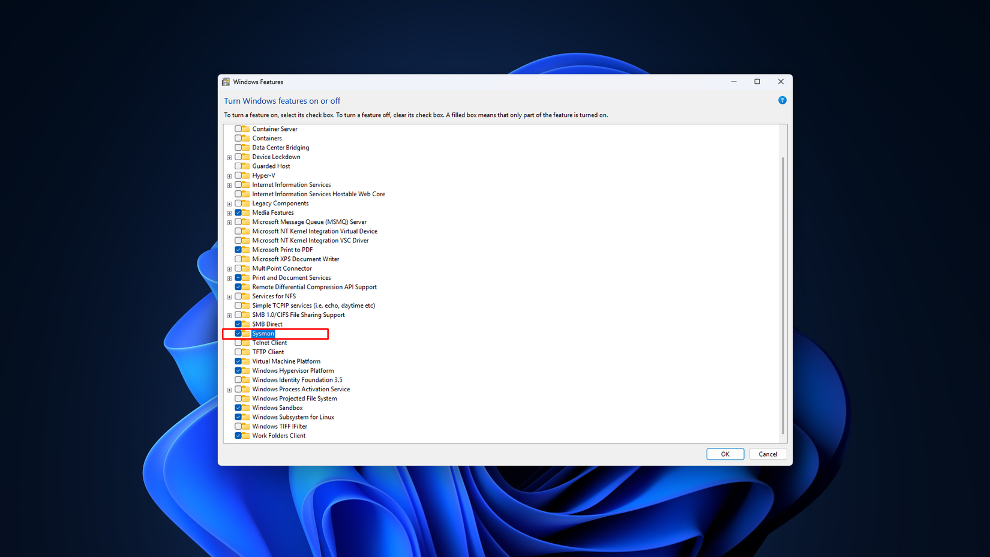Viewport: 990px width, 557px height.
Task: Click the OK button
Action: [x=725, y=454]
